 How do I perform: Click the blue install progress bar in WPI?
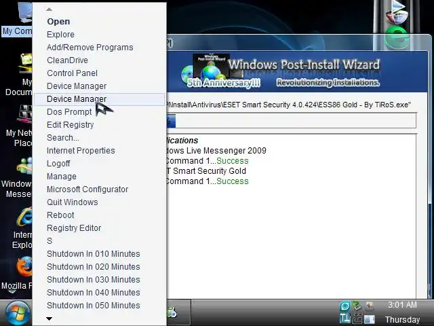point(171,121)
